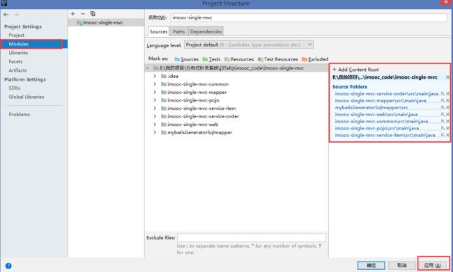Screen dimensions: 453x272
Task: Open help question mark icon
Action: tap(8, 266)
